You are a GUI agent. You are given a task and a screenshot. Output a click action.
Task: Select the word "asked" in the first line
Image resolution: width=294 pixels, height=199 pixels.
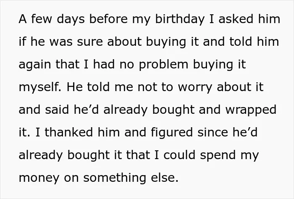[x=236, y=19]
